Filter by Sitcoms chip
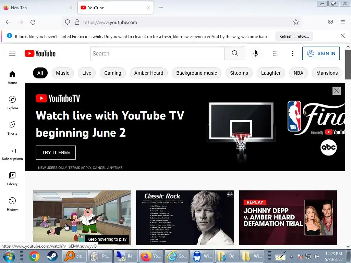 click(x=239, y=73)
